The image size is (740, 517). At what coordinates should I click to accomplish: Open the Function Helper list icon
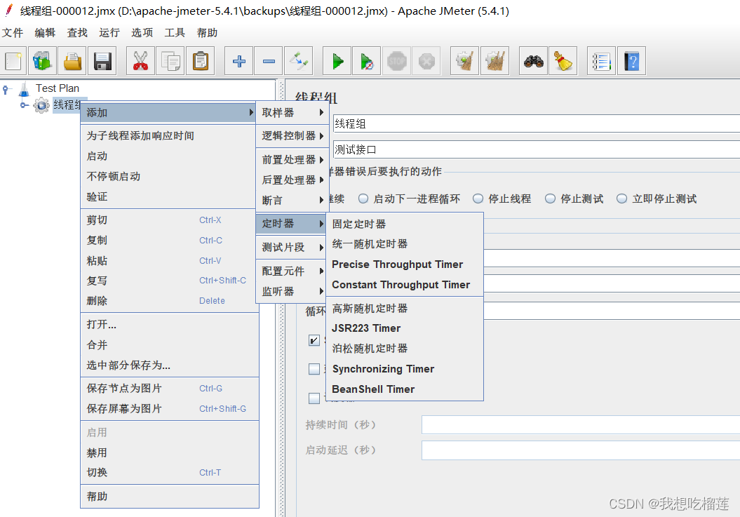(x=601, y=61)
